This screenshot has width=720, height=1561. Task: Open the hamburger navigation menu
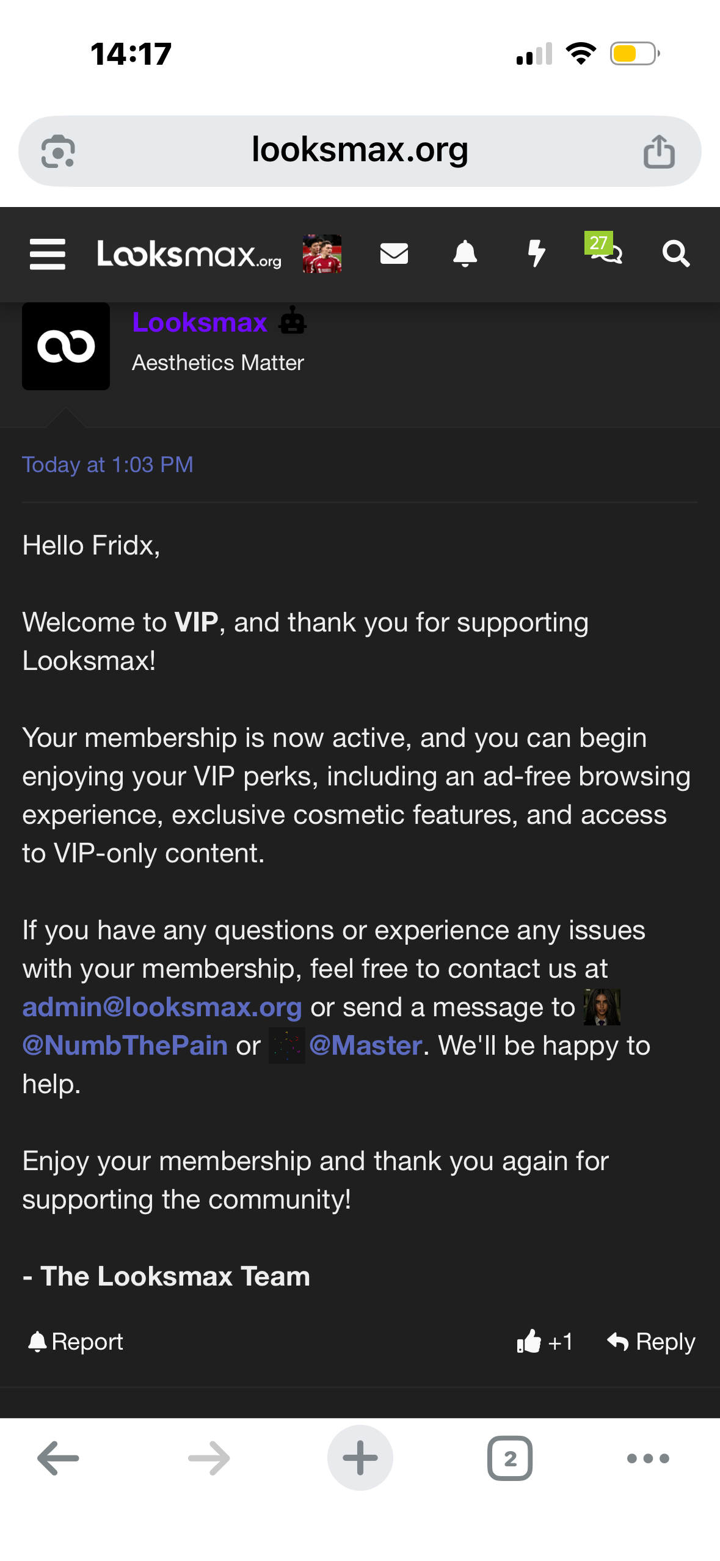coord(48,254)
